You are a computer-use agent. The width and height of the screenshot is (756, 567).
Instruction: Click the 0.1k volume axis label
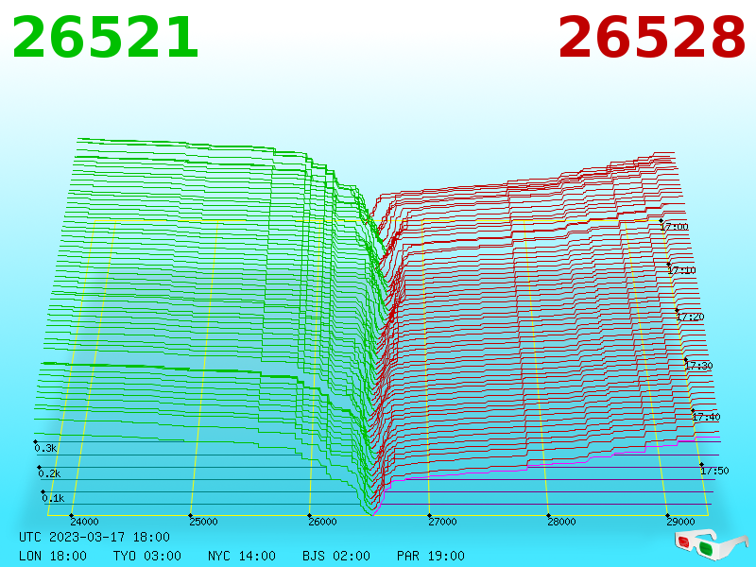tap(54, 499)
